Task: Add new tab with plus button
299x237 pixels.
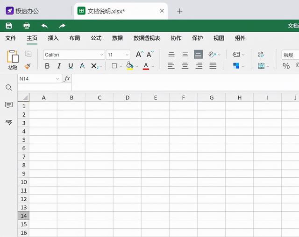Action: pos(179,11)
